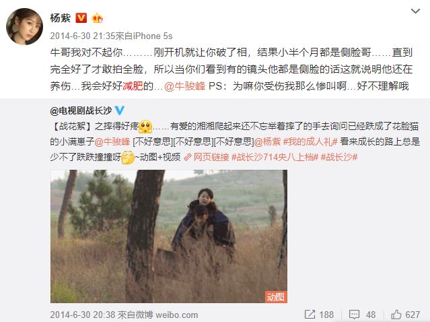Open the 网页链接 web link
This screenshot has height=322, width=430.
(x=207, y=157)
